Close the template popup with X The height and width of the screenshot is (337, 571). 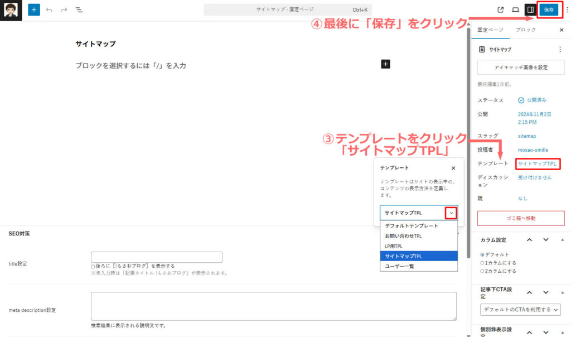(x=453, y=168)
